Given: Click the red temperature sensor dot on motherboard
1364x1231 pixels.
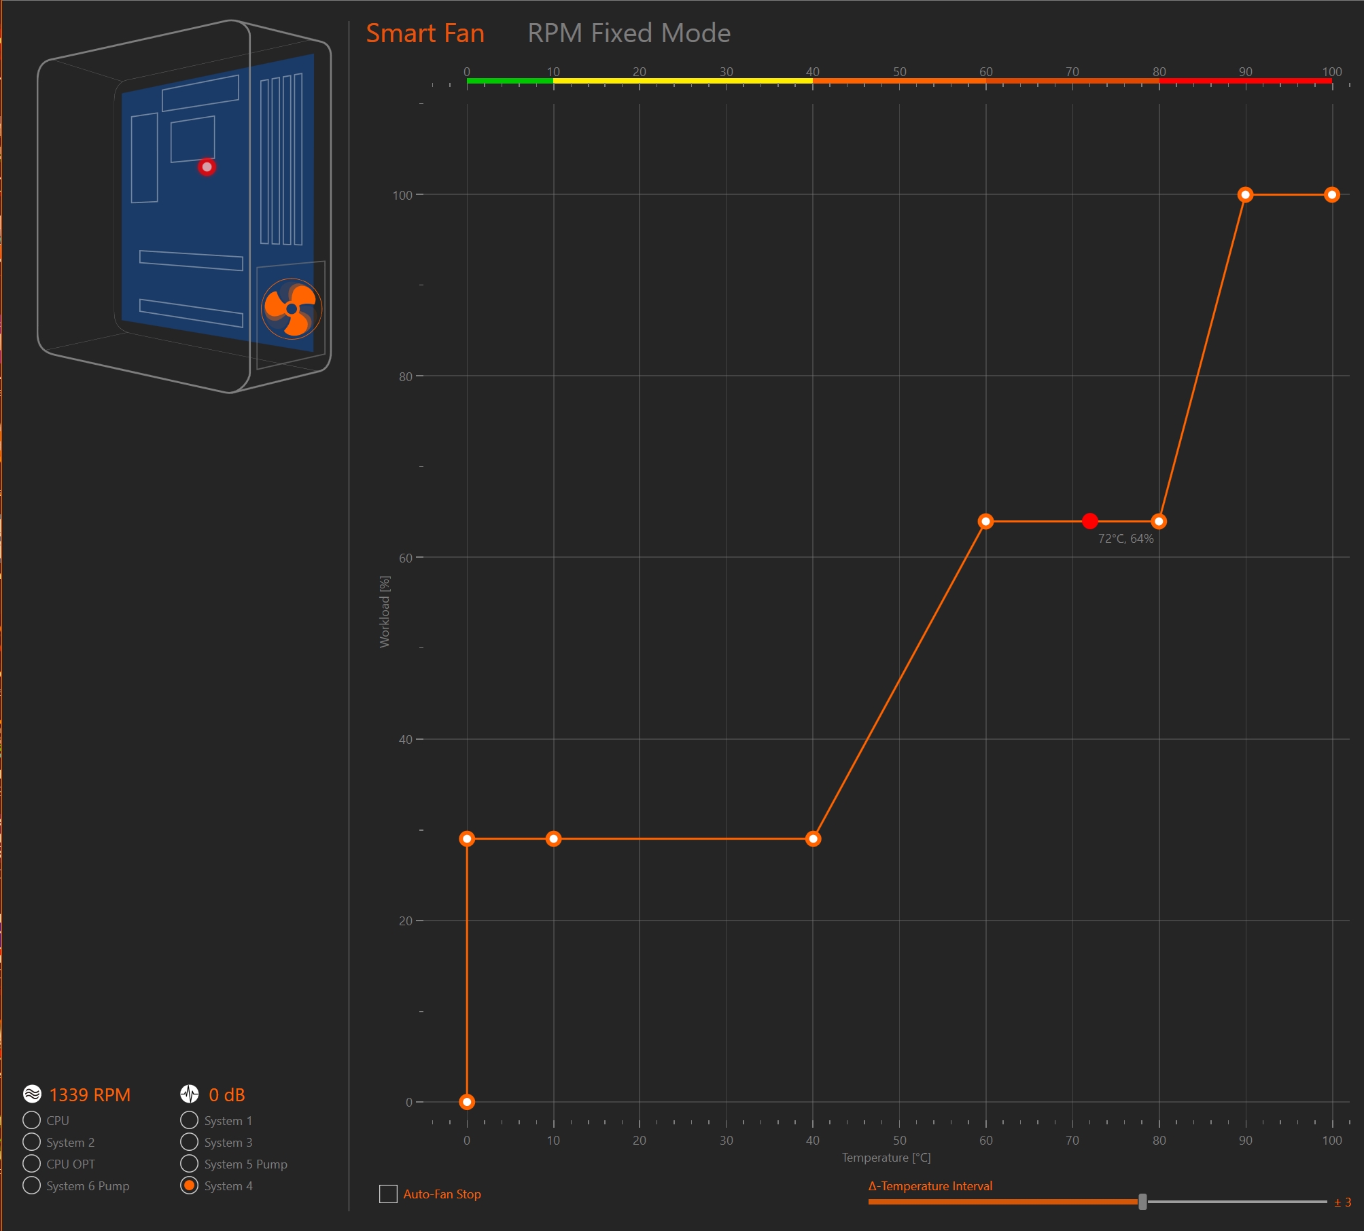Looking at the screenshot, I should [x=207, y=167].
